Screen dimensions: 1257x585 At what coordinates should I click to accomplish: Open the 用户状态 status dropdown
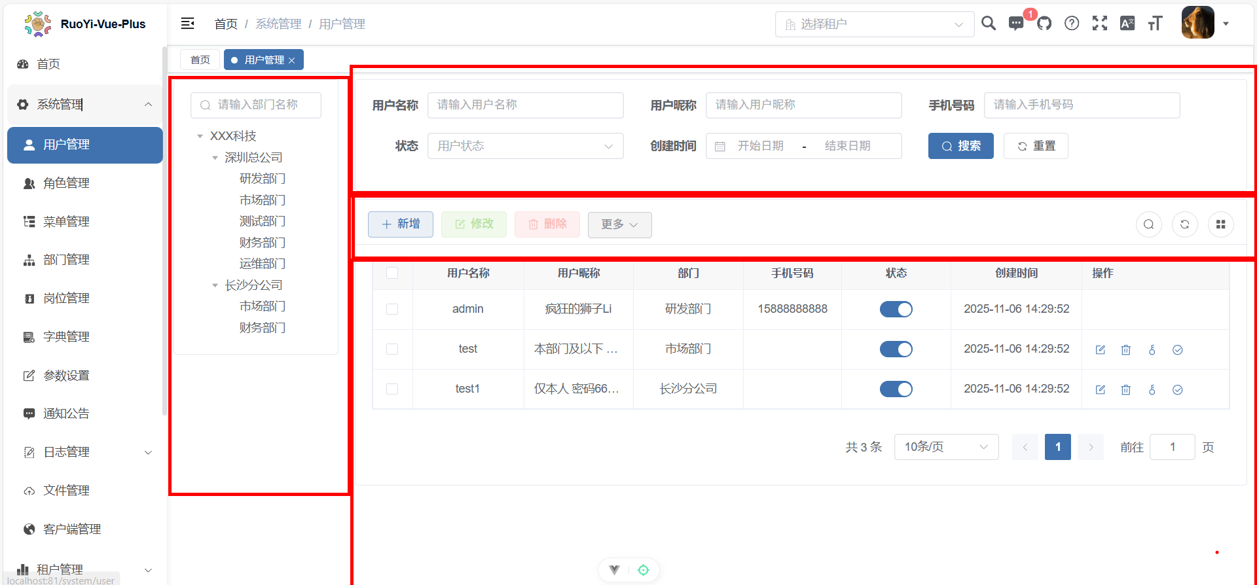(x=525, y=146)
